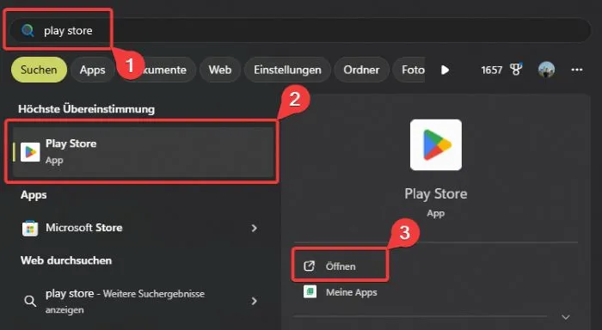Viewport: 602px width, 330px height.
Task: Open the rewards points 1657 indicator
Action: click(x=491, y=70)
